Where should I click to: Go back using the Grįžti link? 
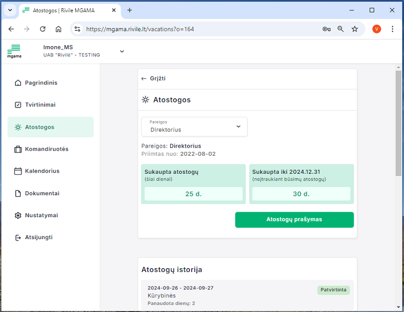(154, 78)
